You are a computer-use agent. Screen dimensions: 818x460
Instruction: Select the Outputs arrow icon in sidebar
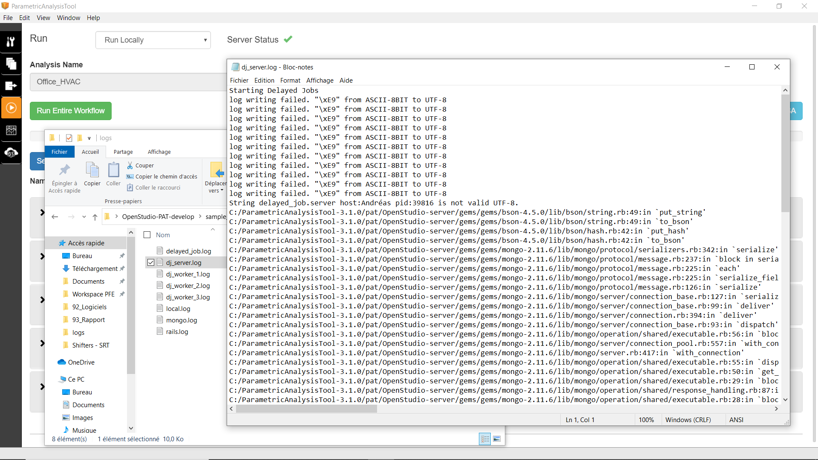click(11, 86)
